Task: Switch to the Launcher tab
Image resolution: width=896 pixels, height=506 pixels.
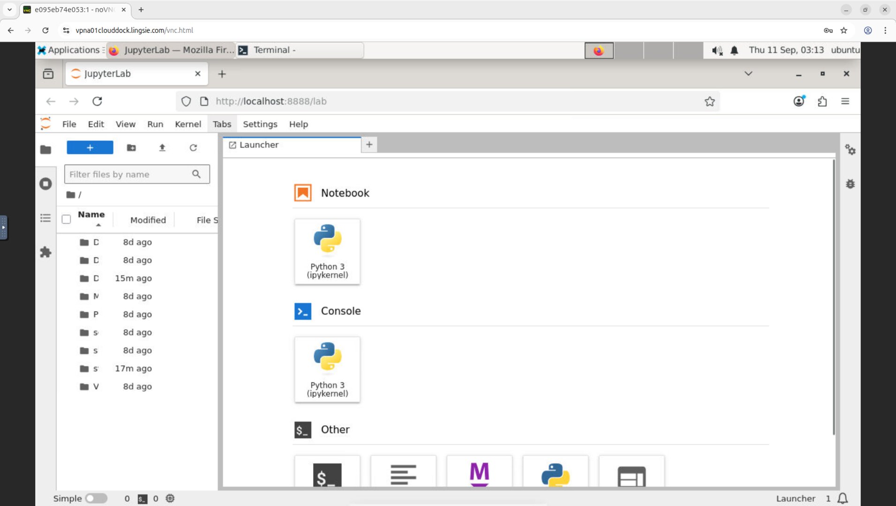Action: tap(259, 145)
